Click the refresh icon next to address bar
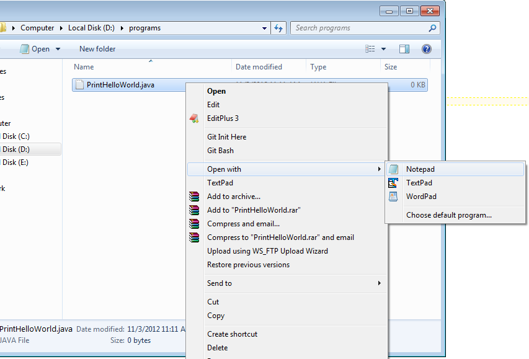 tap(278, 28)
